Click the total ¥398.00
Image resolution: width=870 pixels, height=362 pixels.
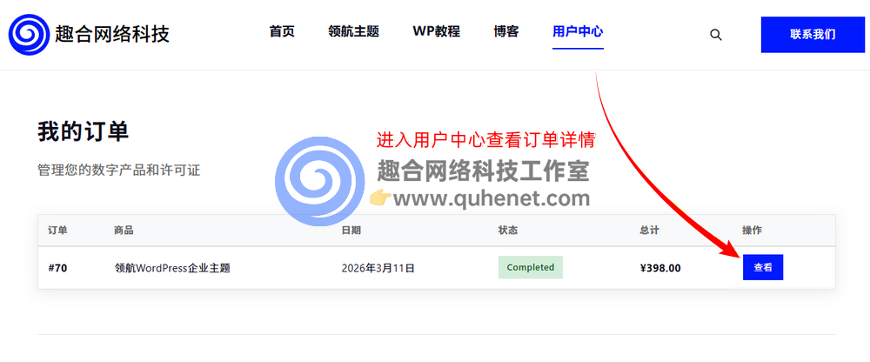pos(660,268)
